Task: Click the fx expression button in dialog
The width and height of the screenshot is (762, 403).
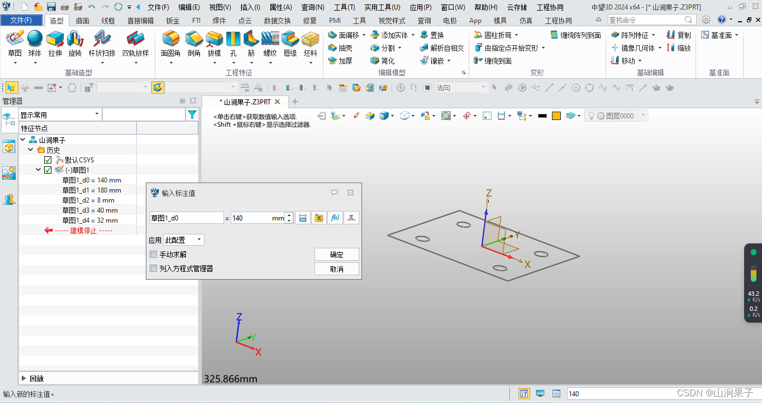Action: (335, 218)
